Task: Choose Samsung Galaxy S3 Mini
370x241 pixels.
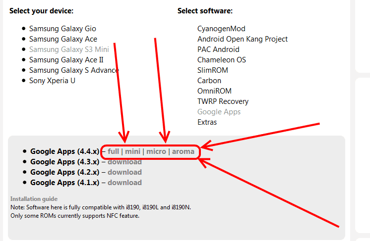Action: 69,49
